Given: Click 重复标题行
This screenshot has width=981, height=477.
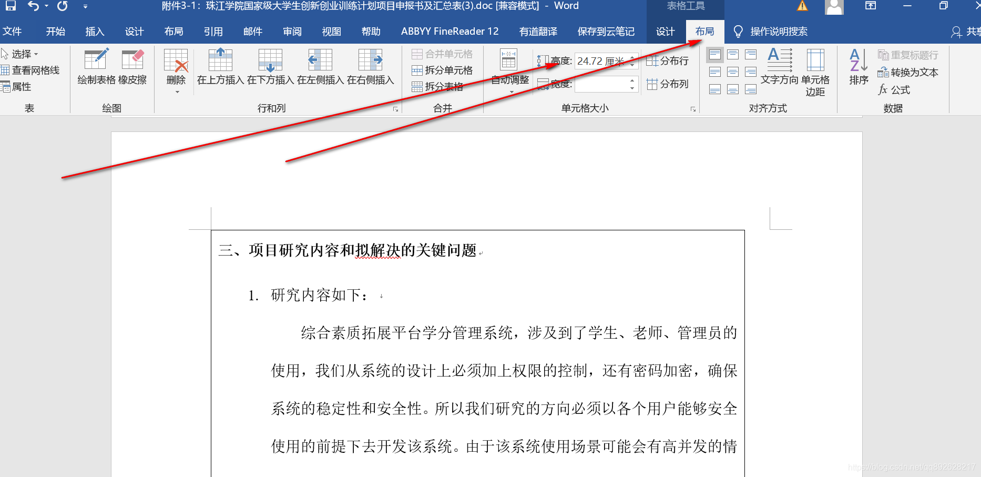Looking at the screenshot, I should coord(908,55).
